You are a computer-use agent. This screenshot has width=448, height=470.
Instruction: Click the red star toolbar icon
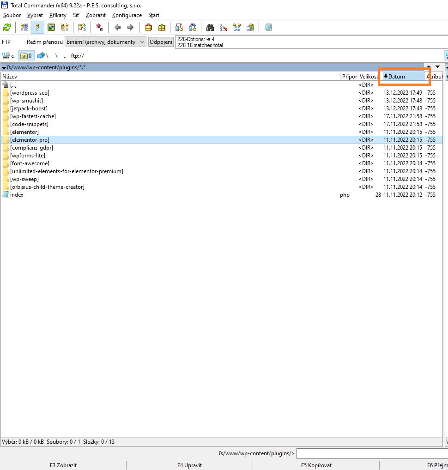[x=99, y=28]
